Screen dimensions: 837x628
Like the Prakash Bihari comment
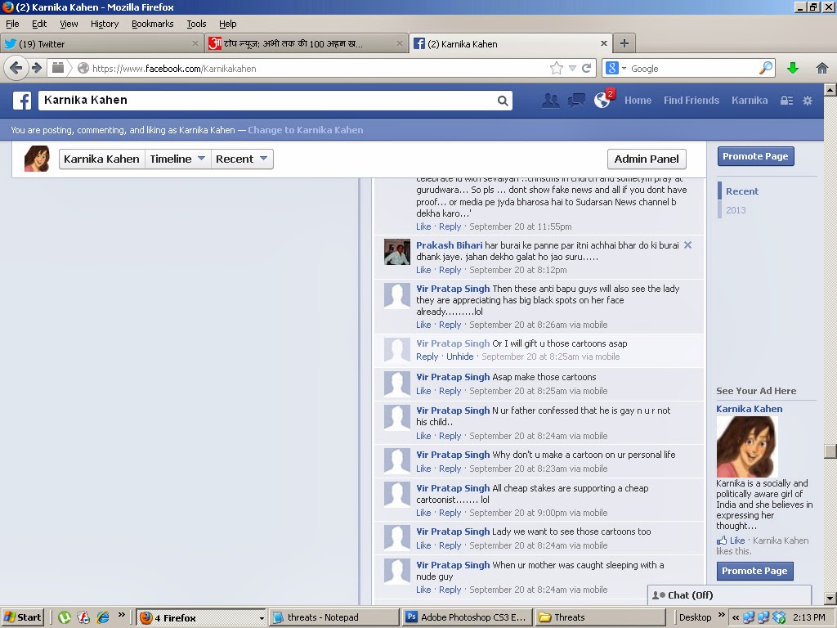pos(423,270)
